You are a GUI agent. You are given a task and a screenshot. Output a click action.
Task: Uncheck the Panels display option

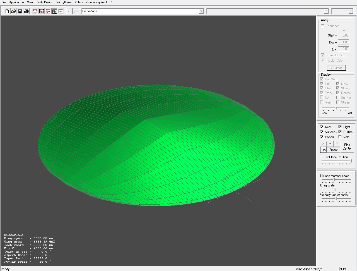pyautogui.click(x=322, y=137)
